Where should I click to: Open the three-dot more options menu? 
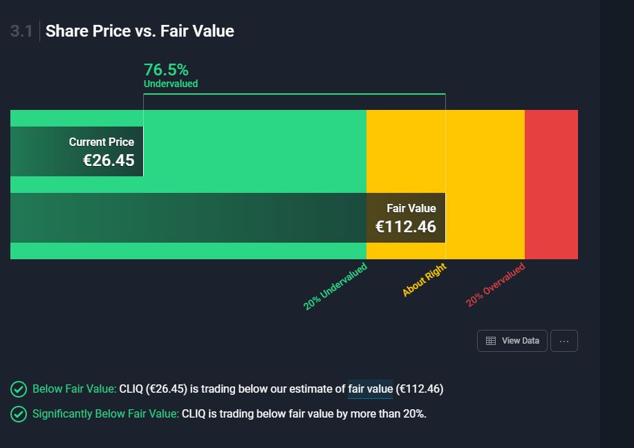[x=564, y=341]
